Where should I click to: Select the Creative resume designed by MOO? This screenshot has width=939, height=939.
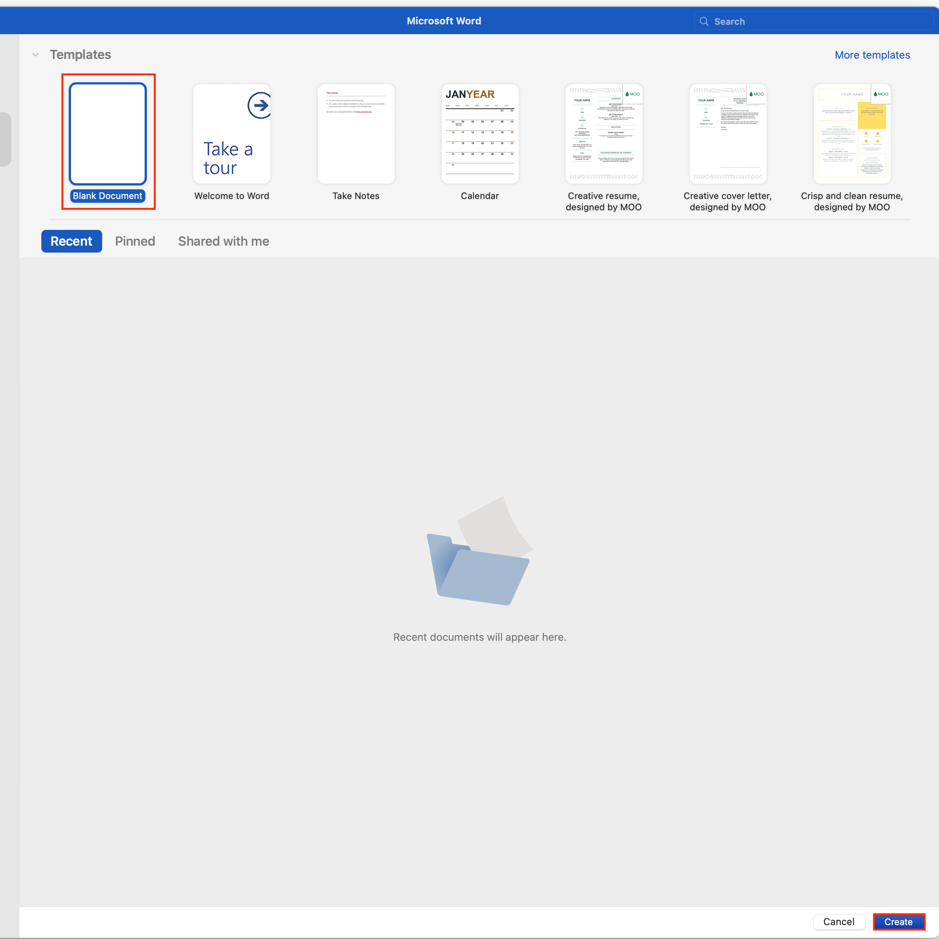pyautogui.click(x=604, y=134)
